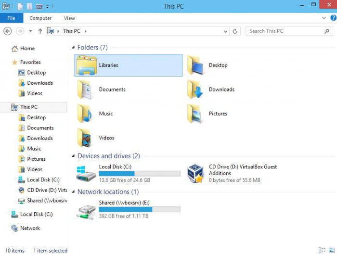337x255 pixels.
Task: Collapse the Folders (7) group
Action: coord(73,48)
